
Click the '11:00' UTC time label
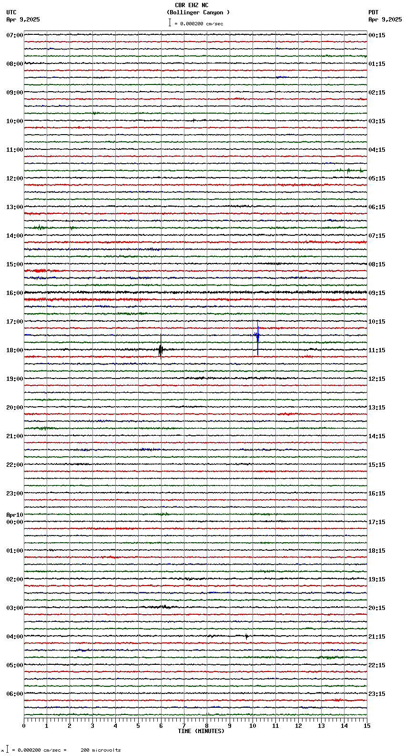click(15, 150)
